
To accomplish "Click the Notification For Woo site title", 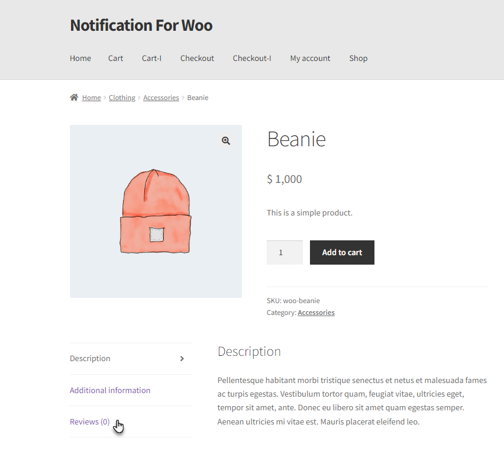I will point(141,25).
